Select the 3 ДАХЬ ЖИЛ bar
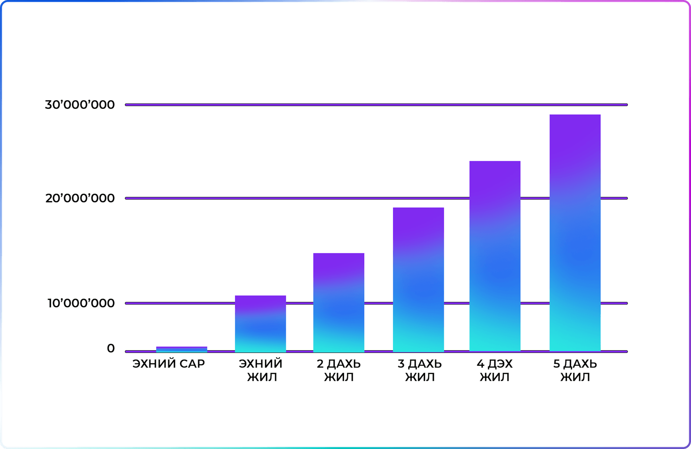691x449 pixels. [x=418, y=279]
